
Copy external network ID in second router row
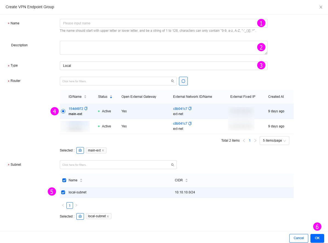[x=190, y=124]
